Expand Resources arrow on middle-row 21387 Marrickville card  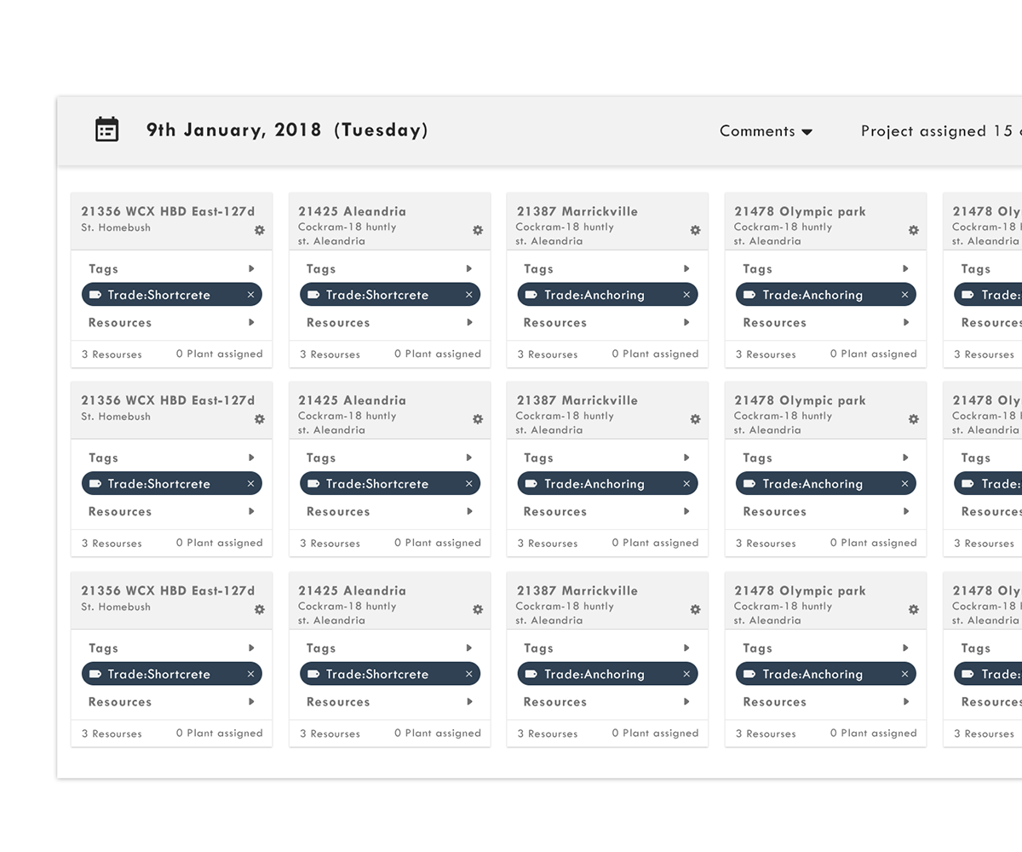(686, 511)
